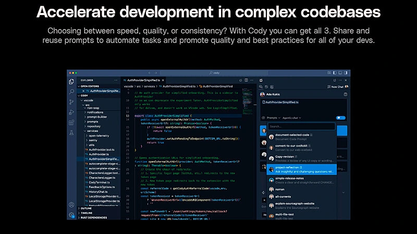Toggle the blue switch in chat input
The width and height of the screenshot is (417, 234).
[341, 118]
